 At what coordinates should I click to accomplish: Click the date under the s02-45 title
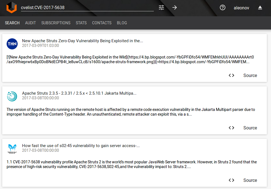[41, 150]
